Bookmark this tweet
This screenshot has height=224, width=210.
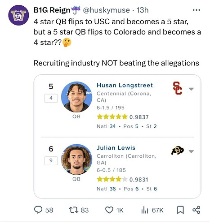tap(180, 210)
